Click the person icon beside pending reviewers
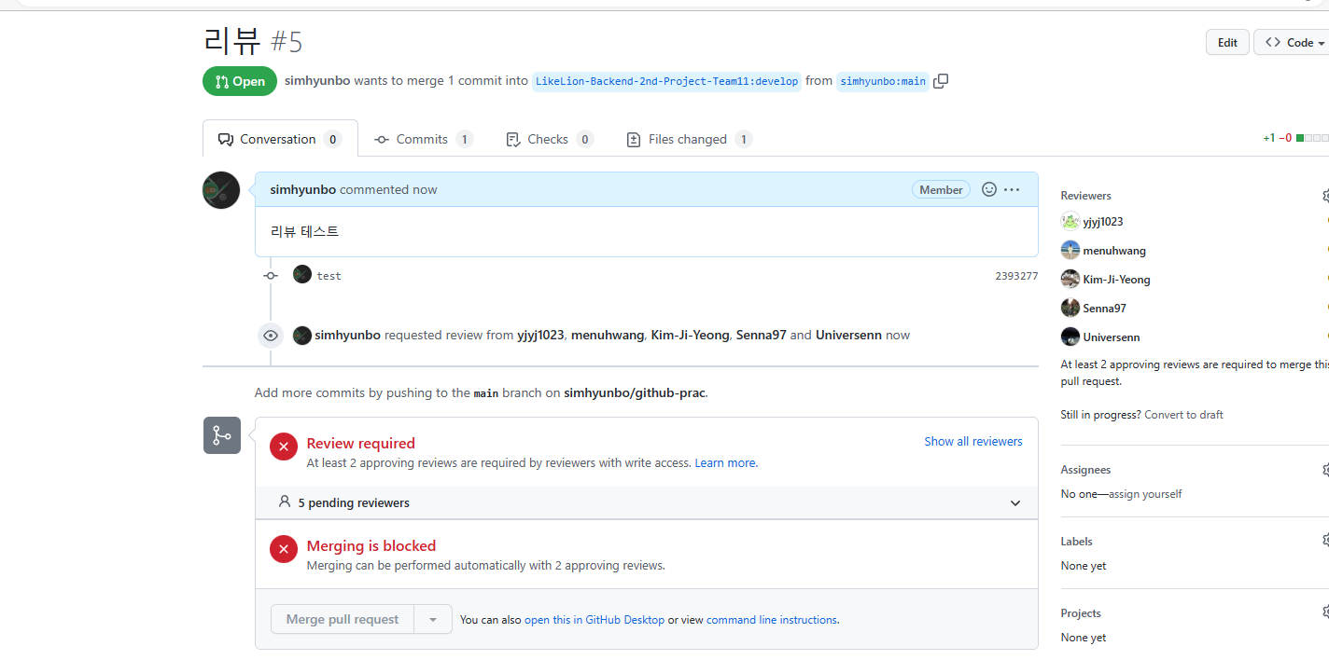 point(285,502)
